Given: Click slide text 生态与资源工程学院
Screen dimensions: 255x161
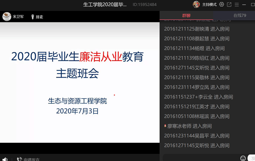Looking at the screenshot, I should 78,101.
